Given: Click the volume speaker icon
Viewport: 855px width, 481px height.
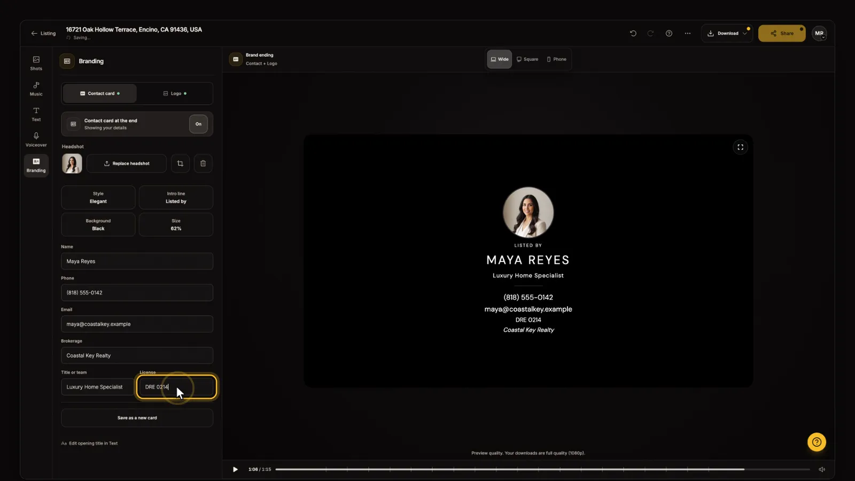Looking at the screenshot, I should [x=822, y=469].
